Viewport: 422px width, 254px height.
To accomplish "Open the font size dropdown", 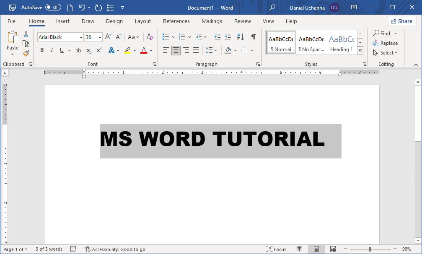I will pyautogui.click(x=100, y=37).
